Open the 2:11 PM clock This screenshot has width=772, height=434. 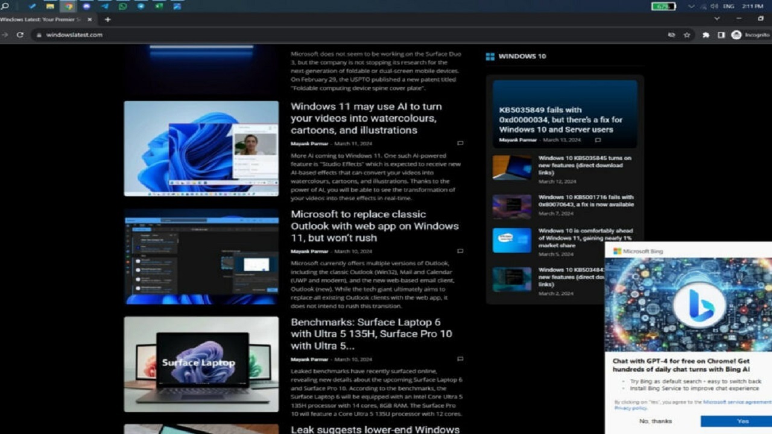point(752,6)
